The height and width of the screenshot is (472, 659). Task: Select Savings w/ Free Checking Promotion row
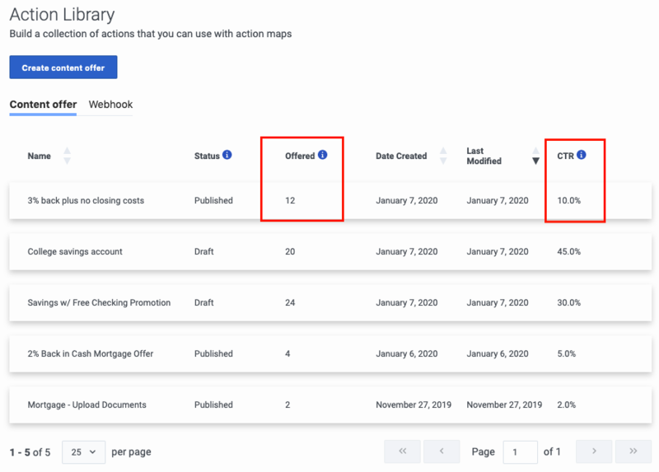pyautogui.click(x=330, y=302)
